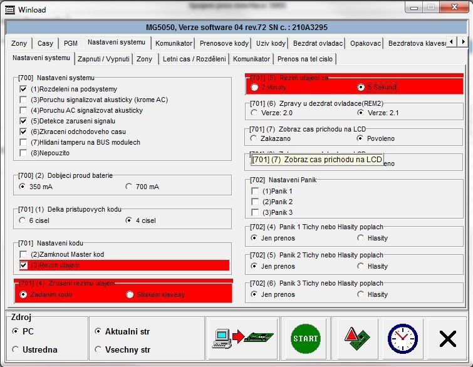Image resolution: width=473 pixels, height=367 pixels.
Task: Open the Letni cas / Rozdeleni subtab
Action: tap(193, 59)
